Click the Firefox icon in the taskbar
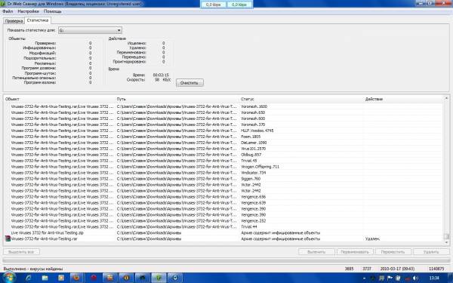 [77, 278]
